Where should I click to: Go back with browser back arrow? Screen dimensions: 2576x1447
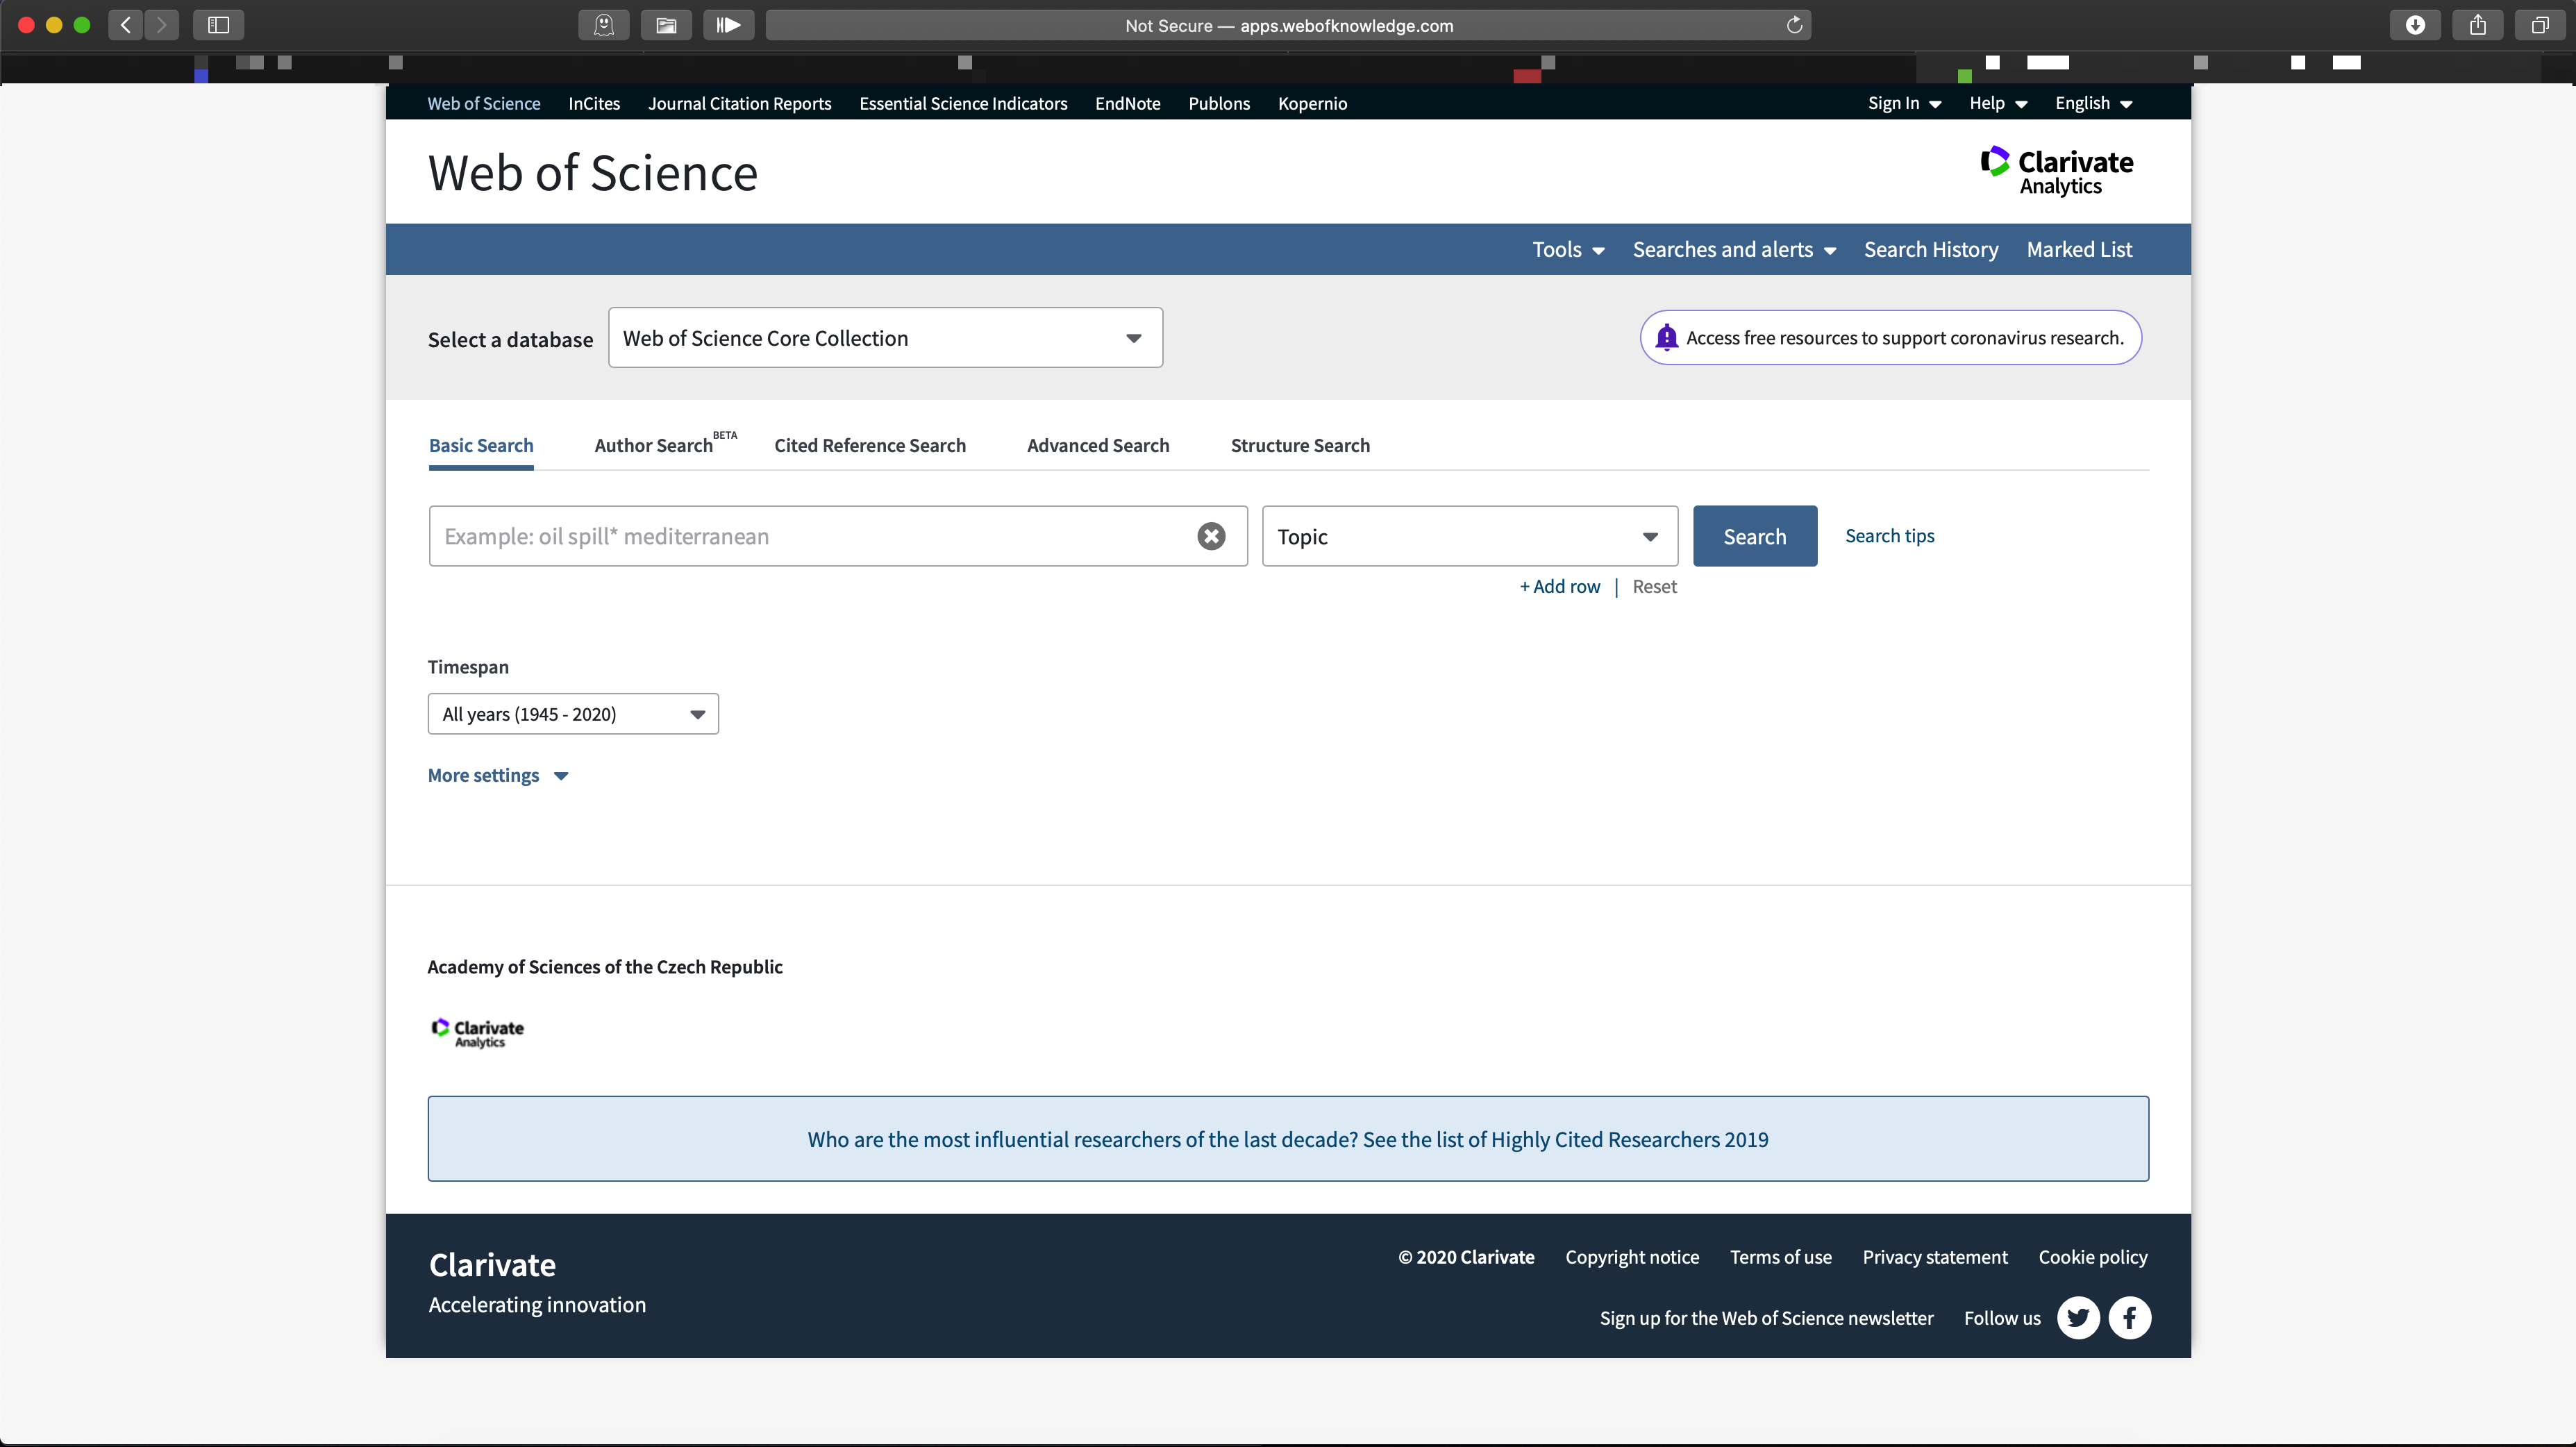(125, 25)
